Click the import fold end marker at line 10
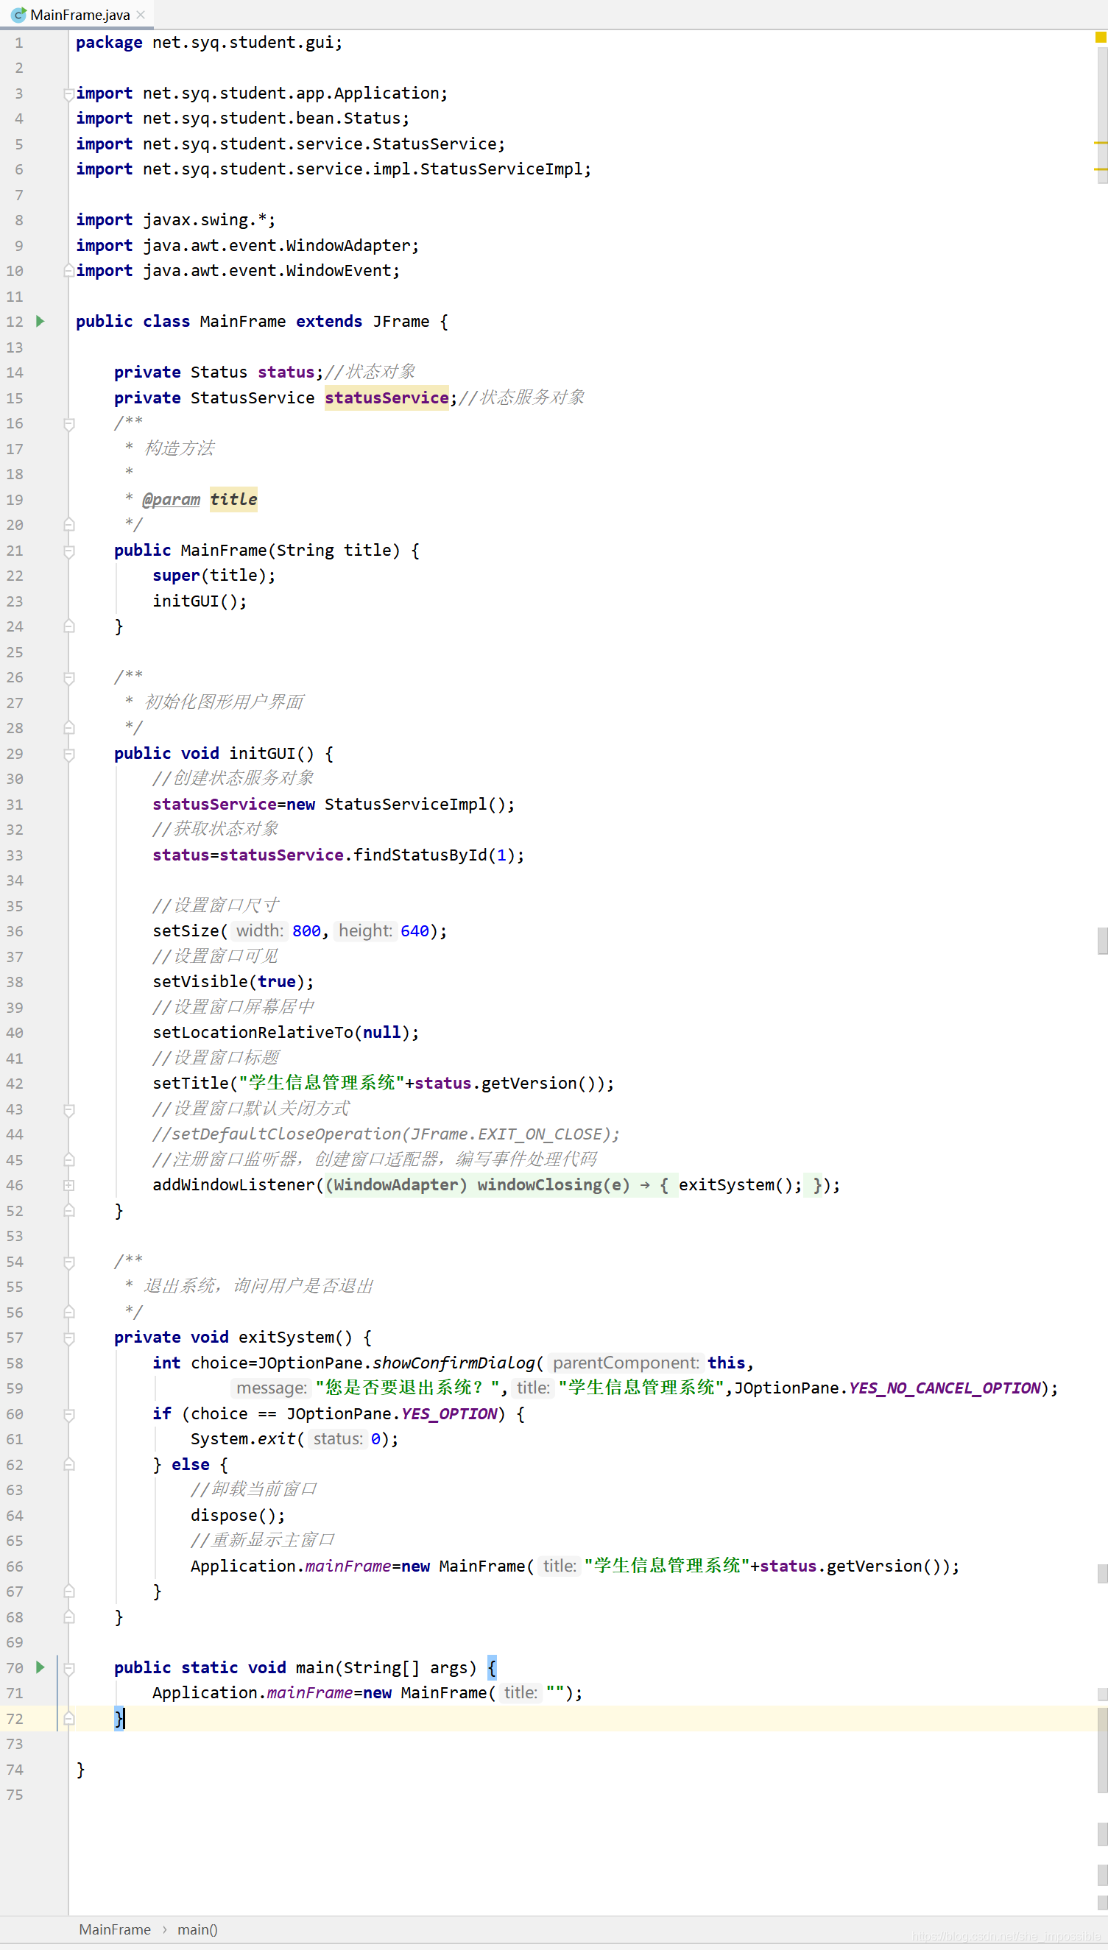Screen dimensions: 1108x1950 [68, 271]
